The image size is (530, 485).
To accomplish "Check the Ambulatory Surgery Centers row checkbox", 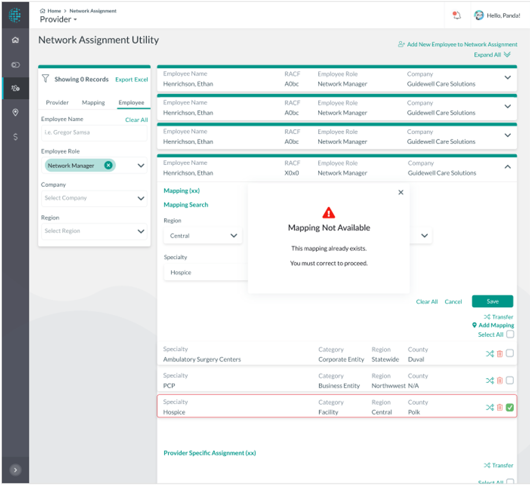I will [x=510, y=354].
